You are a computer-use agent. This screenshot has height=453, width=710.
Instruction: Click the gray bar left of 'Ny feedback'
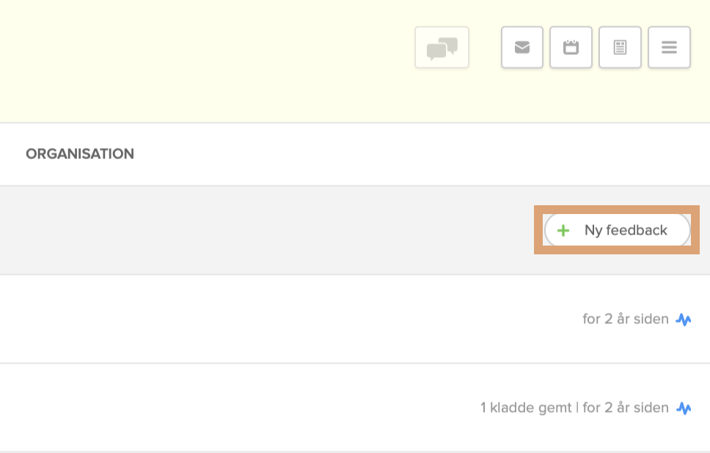click(257, 230)
